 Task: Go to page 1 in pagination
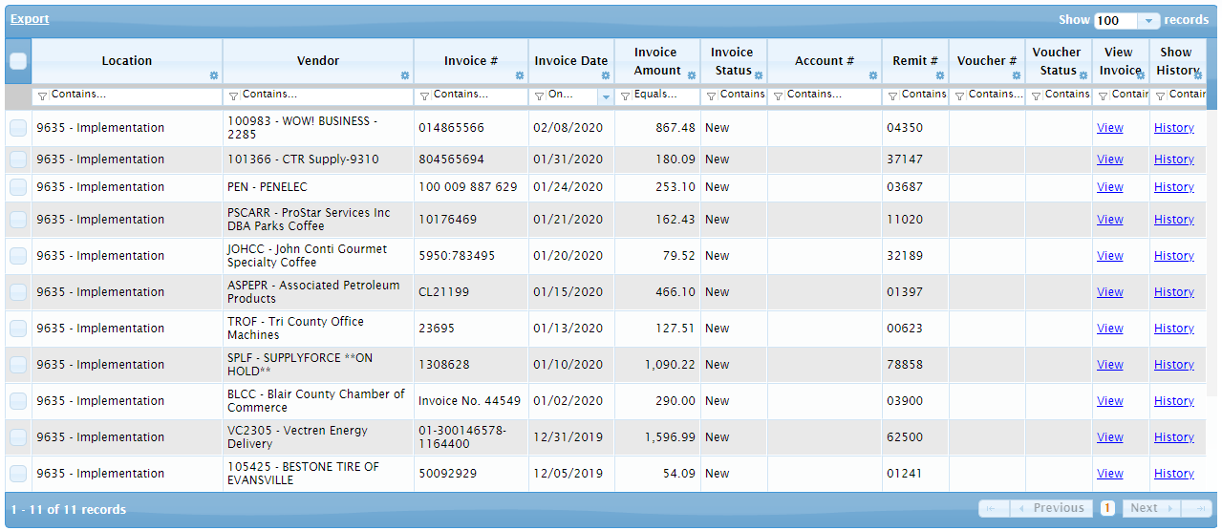[1107, 508]
